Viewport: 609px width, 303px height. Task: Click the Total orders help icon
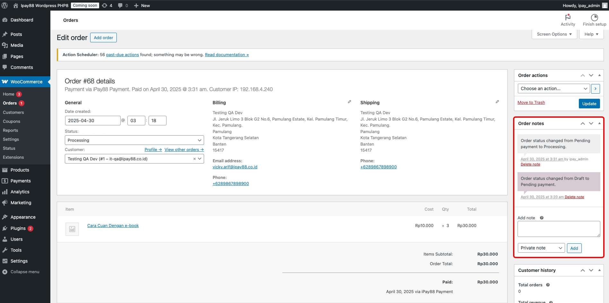coord(548,285)
